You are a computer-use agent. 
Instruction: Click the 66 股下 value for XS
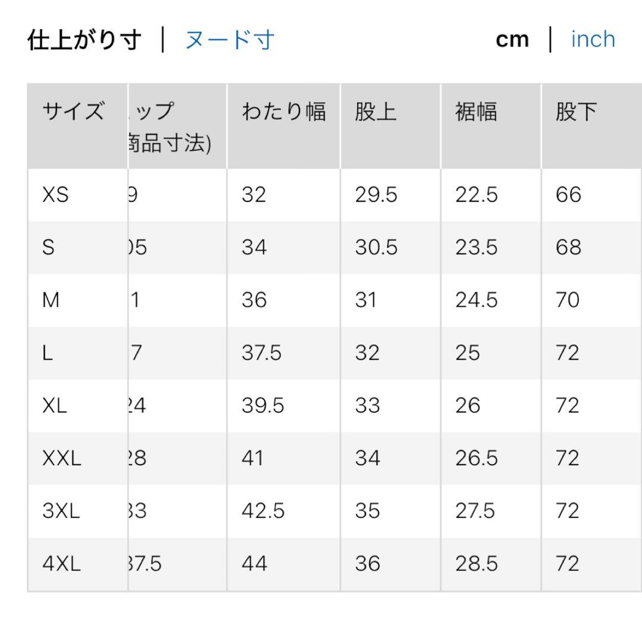coord(568,194)
